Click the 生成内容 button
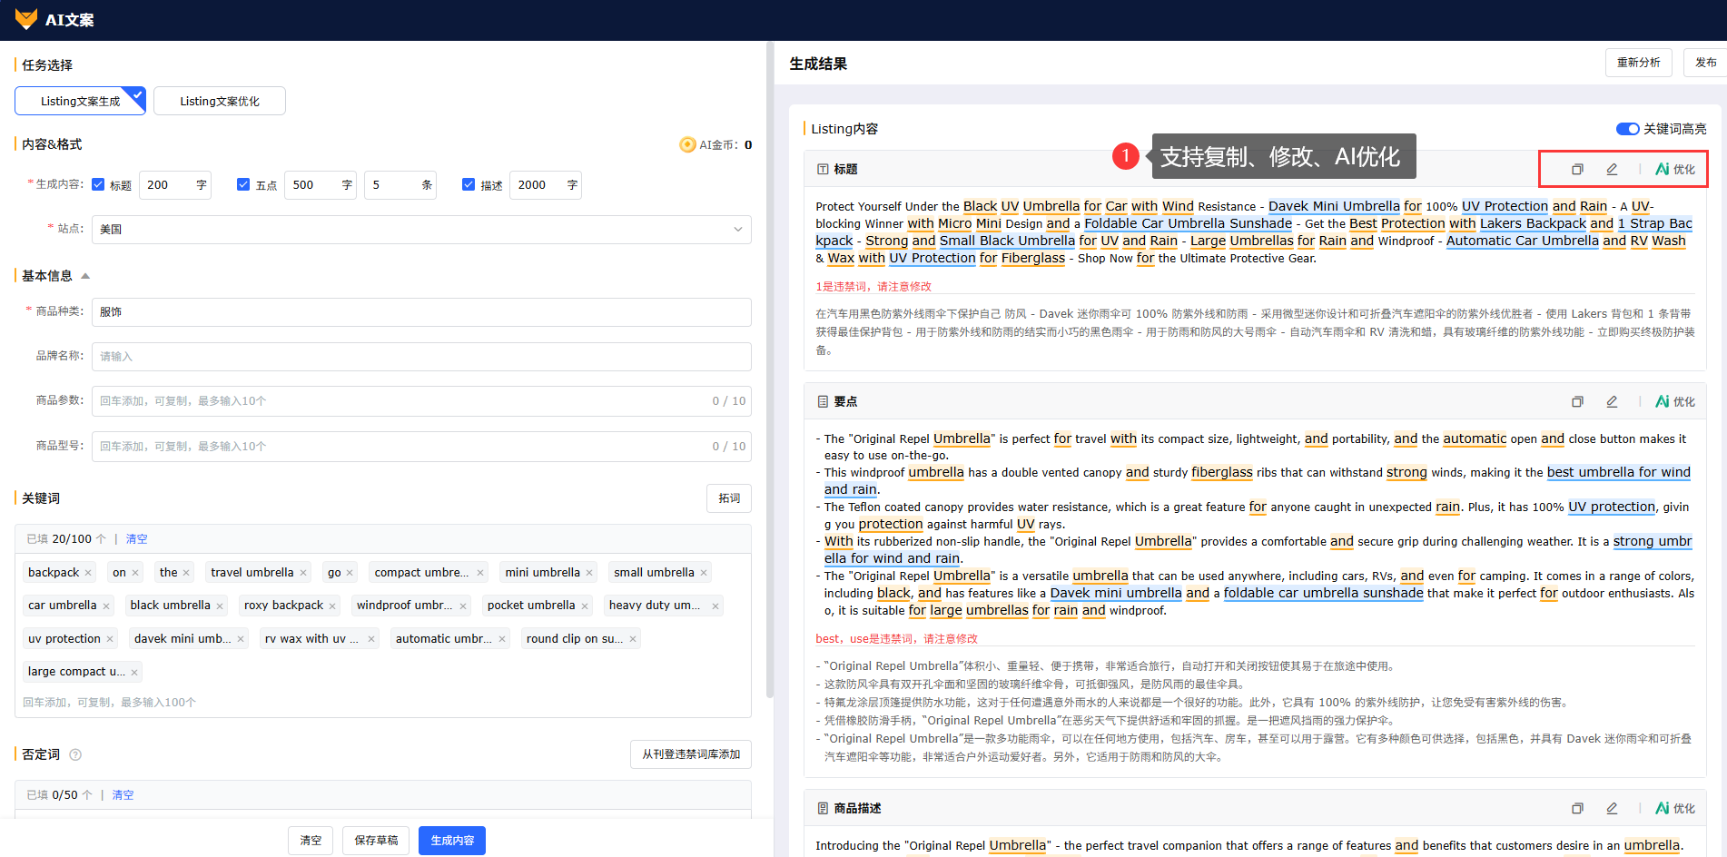The image size is (1727, 857). [x=451, y=841]
